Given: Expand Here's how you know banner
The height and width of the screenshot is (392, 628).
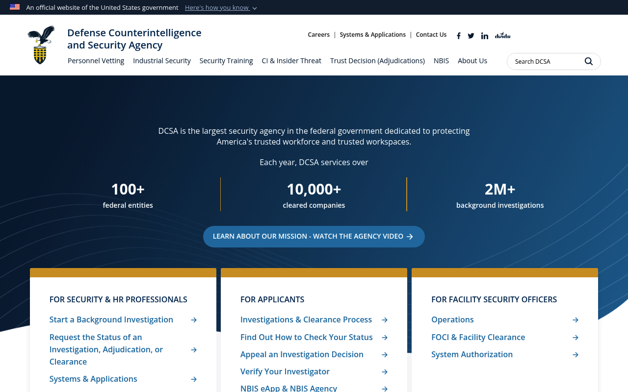Looking at the screenshot, I should [x=221, y=7].
